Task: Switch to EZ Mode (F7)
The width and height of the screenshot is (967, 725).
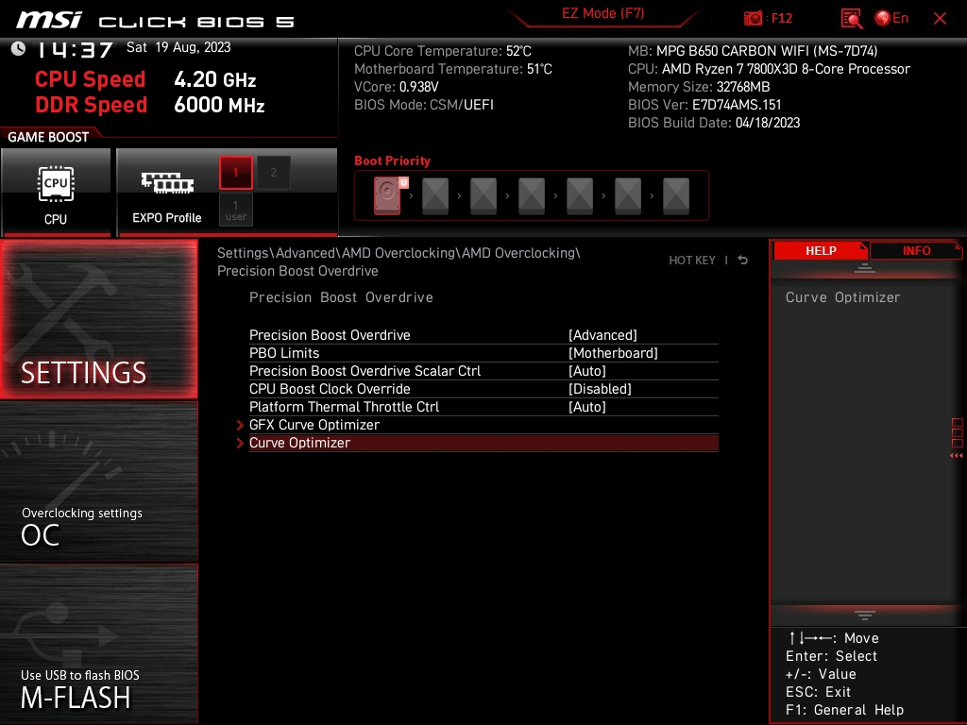Action: tap(602, 13)
